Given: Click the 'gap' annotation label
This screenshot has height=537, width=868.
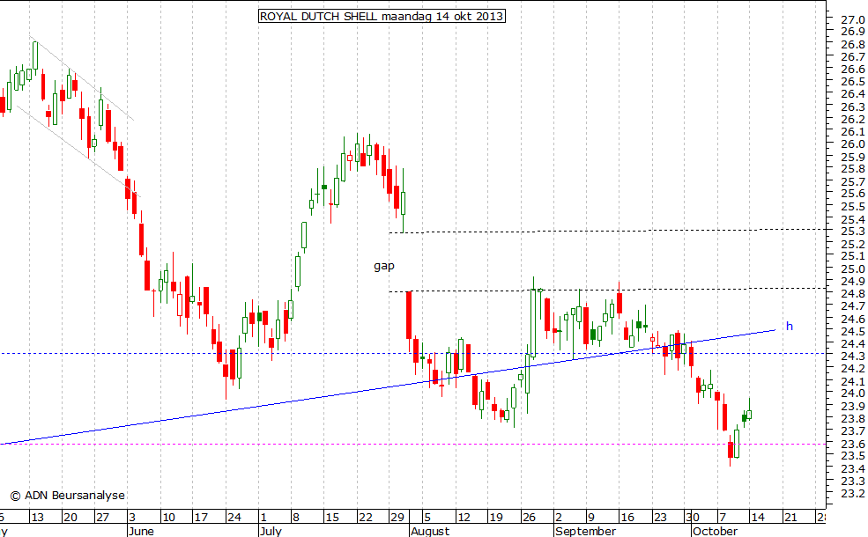Looking at the screenshot, I should pos(384,266).
